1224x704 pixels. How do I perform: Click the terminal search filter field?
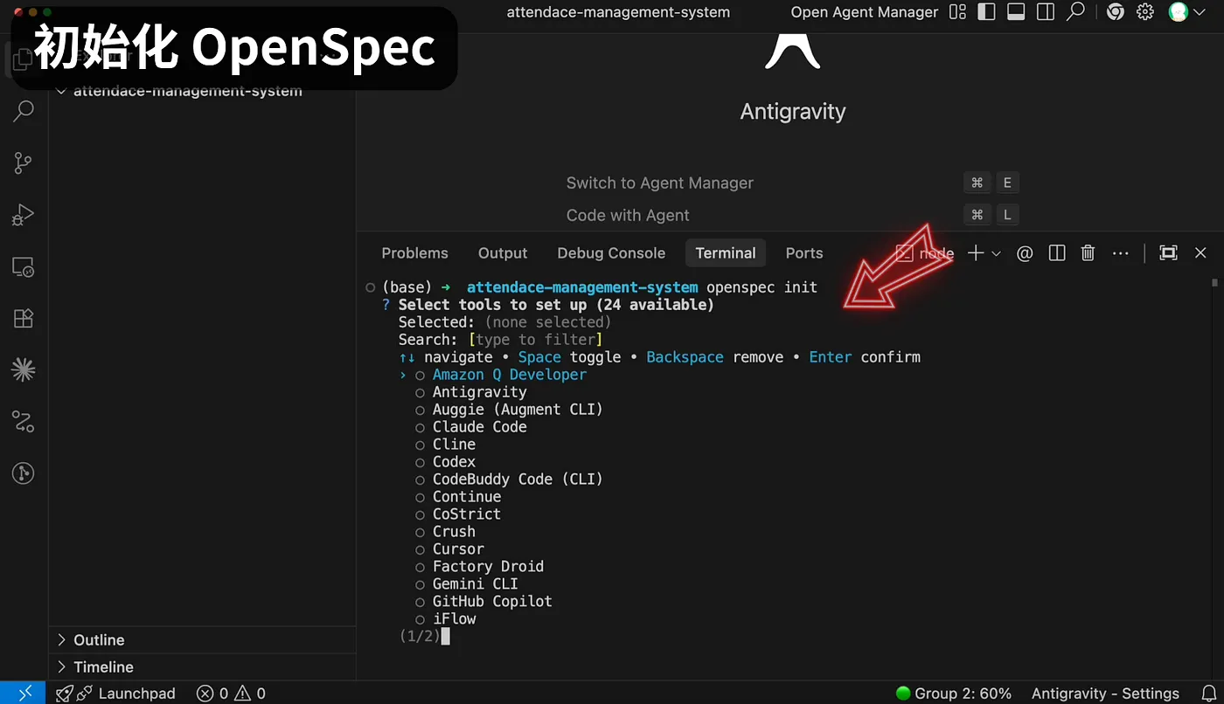point(535,340)
